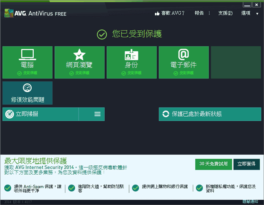Click the checkmark beside 新增隱私權功能
This screenshot has height=205, width=264.
coord(199,188)
